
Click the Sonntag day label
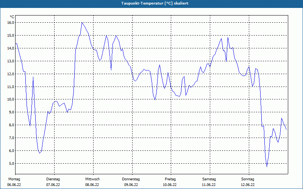pyautogui.click(x=248, y=179)
